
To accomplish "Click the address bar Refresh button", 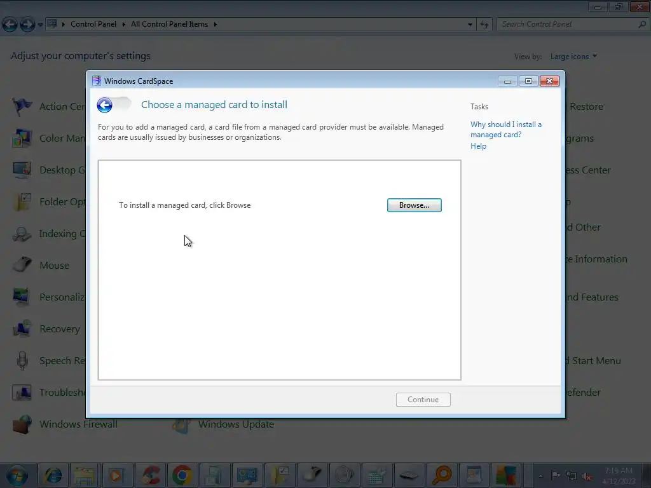I will [484, 25].
